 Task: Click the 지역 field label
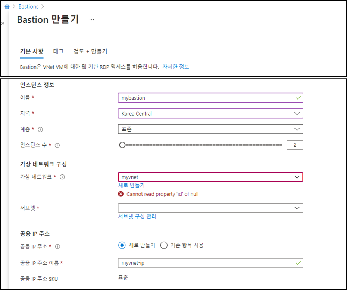(x=25, y=113)
